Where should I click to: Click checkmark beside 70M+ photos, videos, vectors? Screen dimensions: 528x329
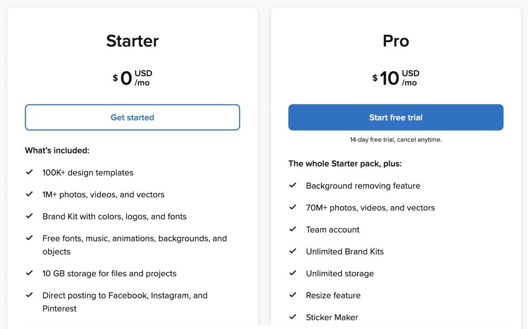point(293,207)
